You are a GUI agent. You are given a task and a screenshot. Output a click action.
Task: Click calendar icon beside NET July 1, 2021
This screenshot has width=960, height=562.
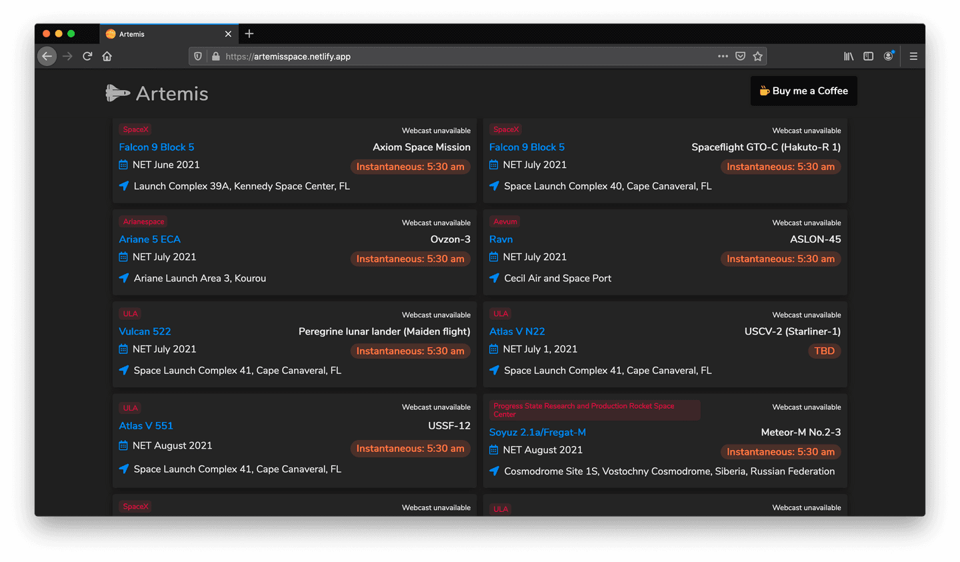(494, 349)
